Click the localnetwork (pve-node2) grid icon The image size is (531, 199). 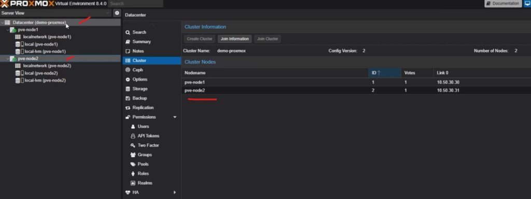click(18, 66)
